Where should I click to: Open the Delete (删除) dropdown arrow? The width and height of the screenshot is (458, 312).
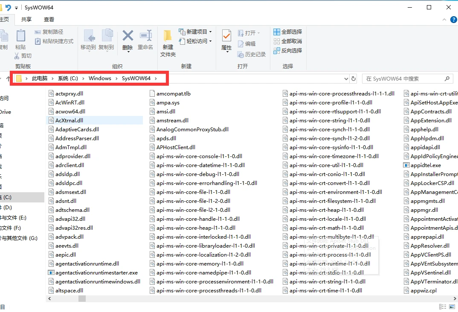pyautogui.click(x=128, y=52)
